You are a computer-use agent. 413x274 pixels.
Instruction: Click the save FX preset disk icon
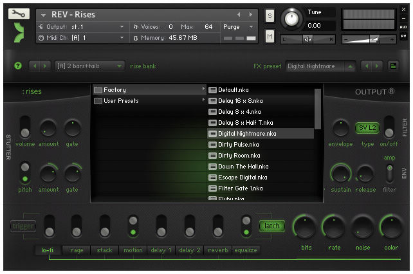point(393,66)
